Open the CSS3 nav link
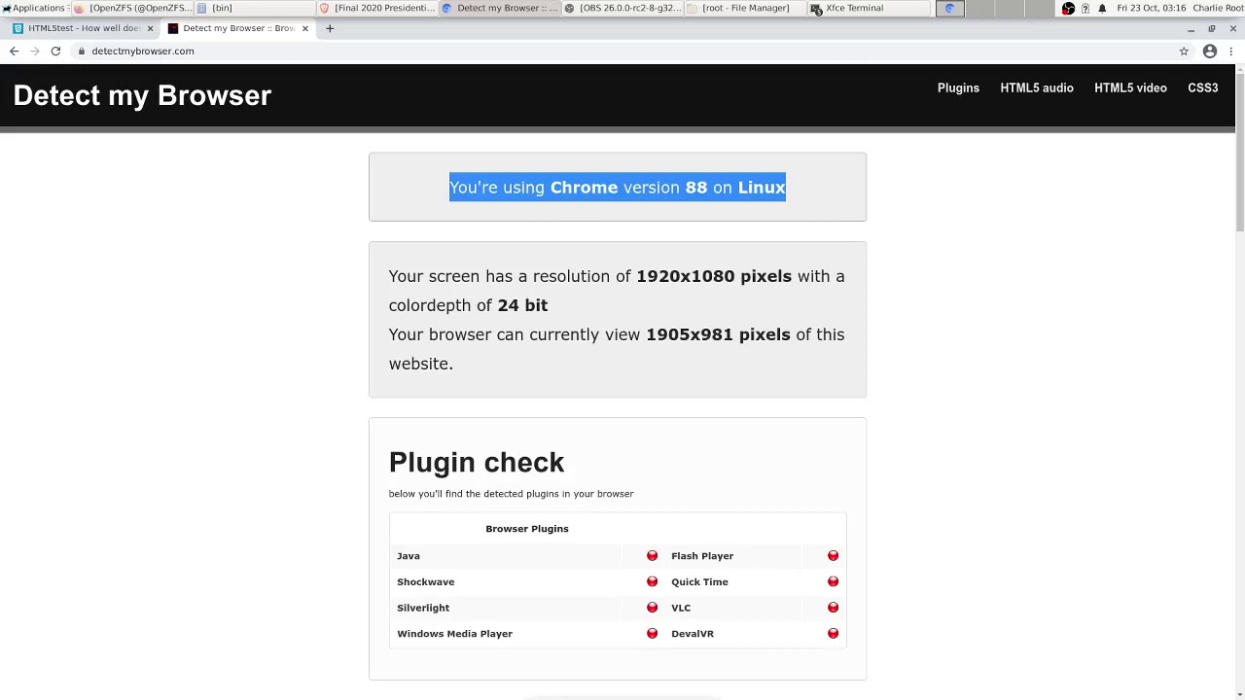 pos(1203,87)
